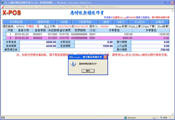This screenshot has height=120, width=175.
Task: Click the X-POS logo
Action: tap(12, 13)
